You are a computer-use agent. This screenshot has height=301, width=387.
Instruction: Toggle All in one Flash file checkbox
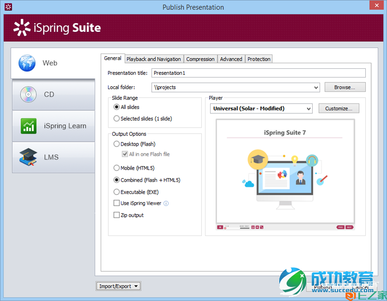[x=125, y=154]
